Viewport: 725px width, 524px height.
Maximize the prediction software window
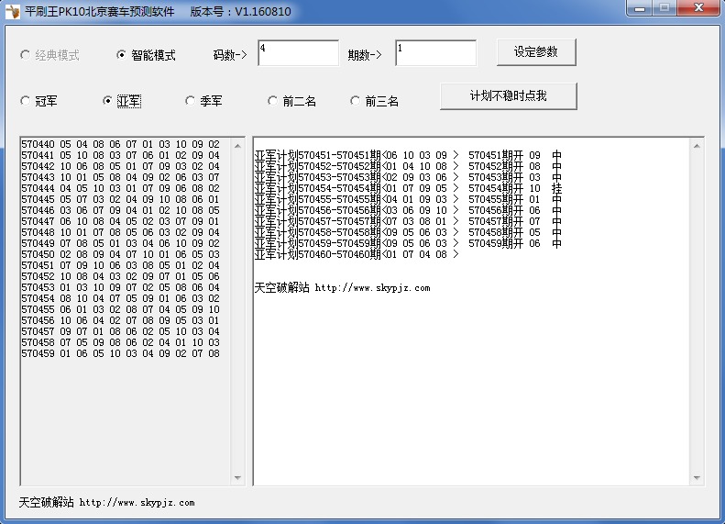(665, 8)
